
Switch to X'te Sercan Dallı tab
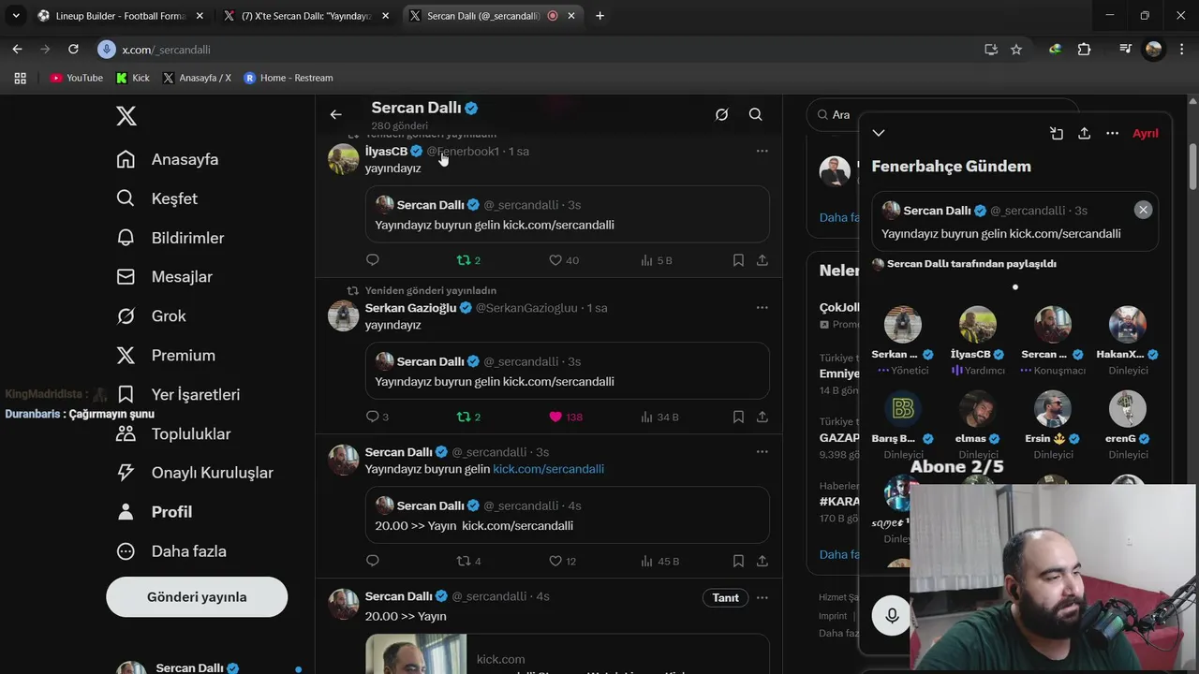pyautogui.click(x=304, y=16)
